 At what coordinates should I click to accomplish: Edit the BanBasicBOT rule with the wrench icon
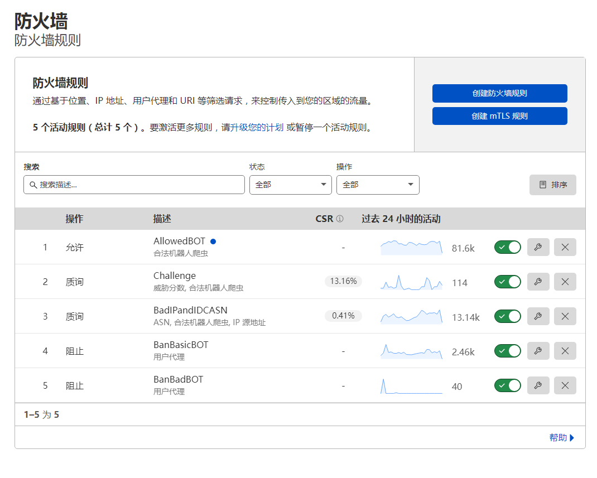[x=538, y=351]
